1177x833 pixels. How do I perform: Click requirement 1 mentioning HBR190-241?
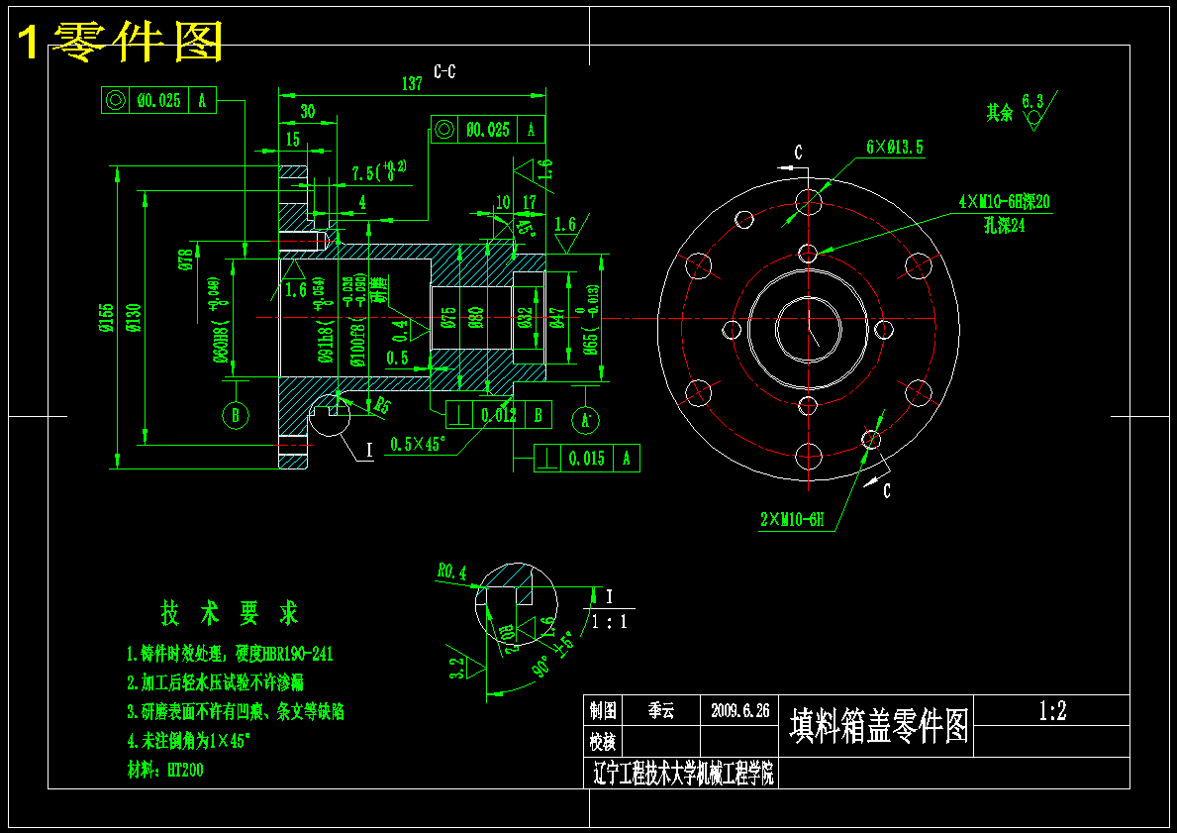click(230, 654)
